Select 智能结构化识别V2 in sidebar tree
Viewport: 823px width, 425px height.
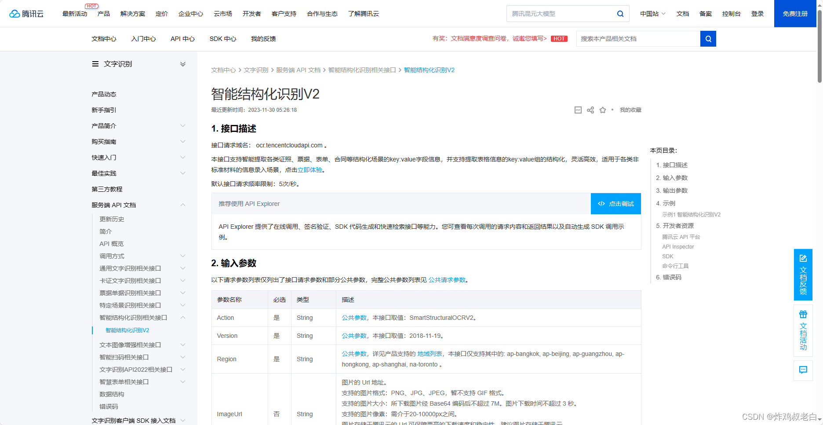coord(127,330)
